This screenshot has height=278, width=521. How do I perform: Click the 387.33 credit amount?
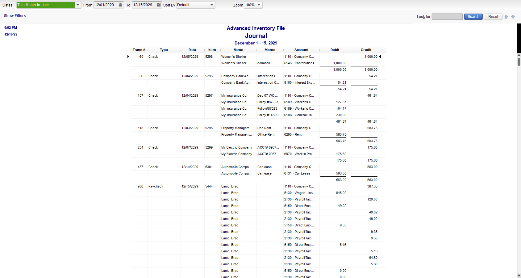click(x=372, y=186)
